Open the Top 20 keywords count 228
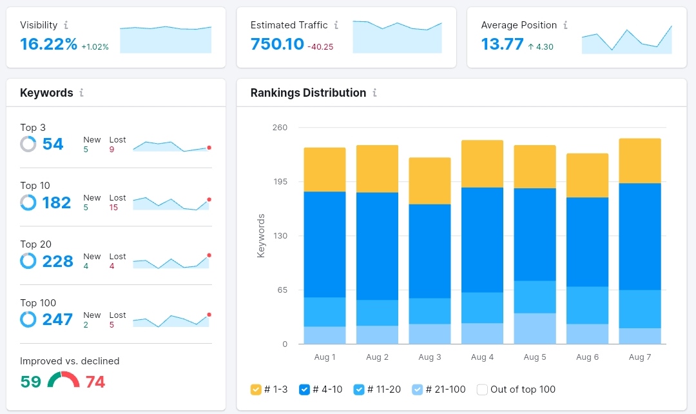Image resolution: width=696 pixels, height=414 pixels. pyautogui.click(x=58, y=261)
